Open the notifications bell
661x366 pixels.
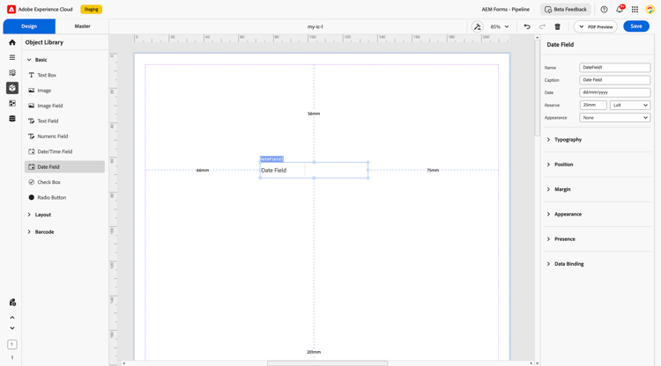pyautogui.click(x=620, y=10)
